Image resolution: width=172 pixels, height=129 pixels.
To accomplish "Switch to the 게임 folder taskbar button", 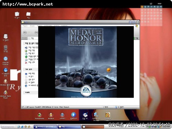I will tap(69, 127).
